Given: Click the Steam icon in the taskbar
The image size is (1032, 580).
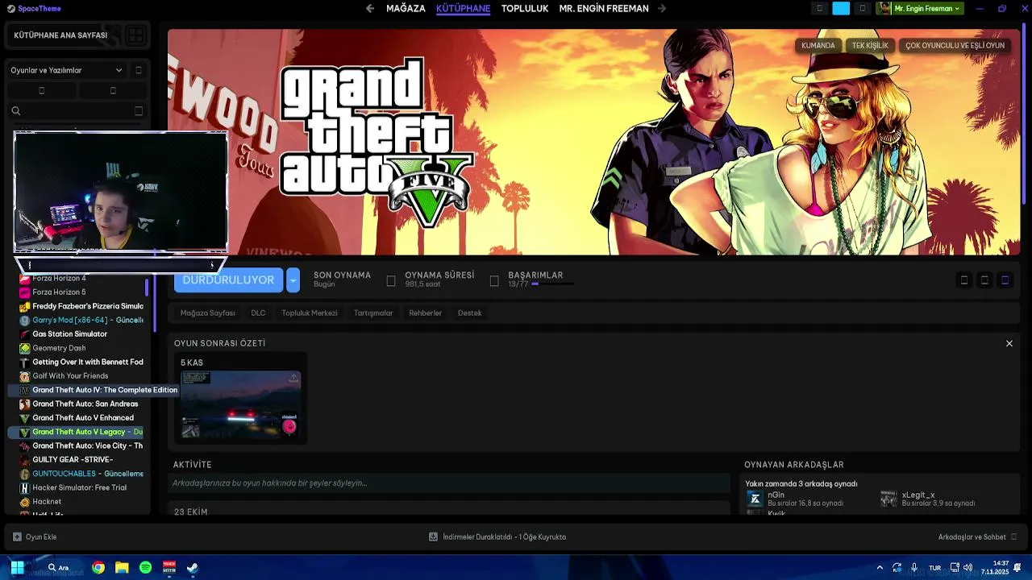Looking at the screenshot, I should pos(193,568).
